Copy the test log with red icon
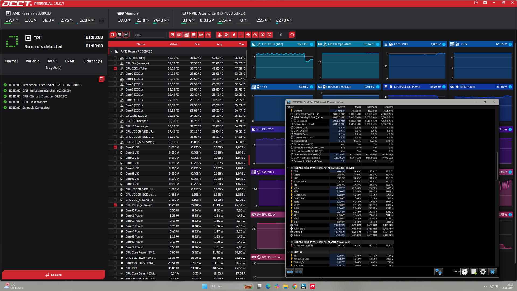The height and width of the screenshot is (291, 517). click(102, 79)
